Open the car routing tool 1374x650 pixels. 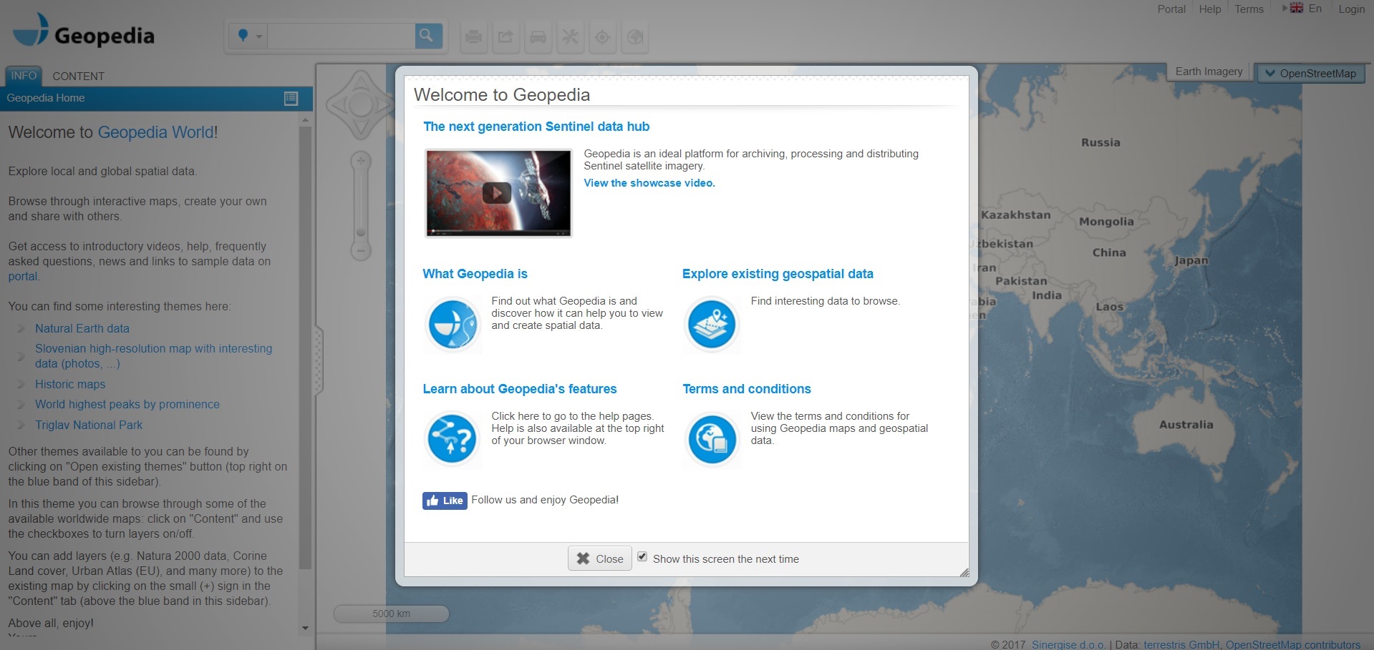coord(538,36)
